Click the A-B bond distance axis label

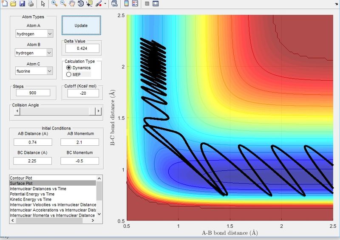230,233
